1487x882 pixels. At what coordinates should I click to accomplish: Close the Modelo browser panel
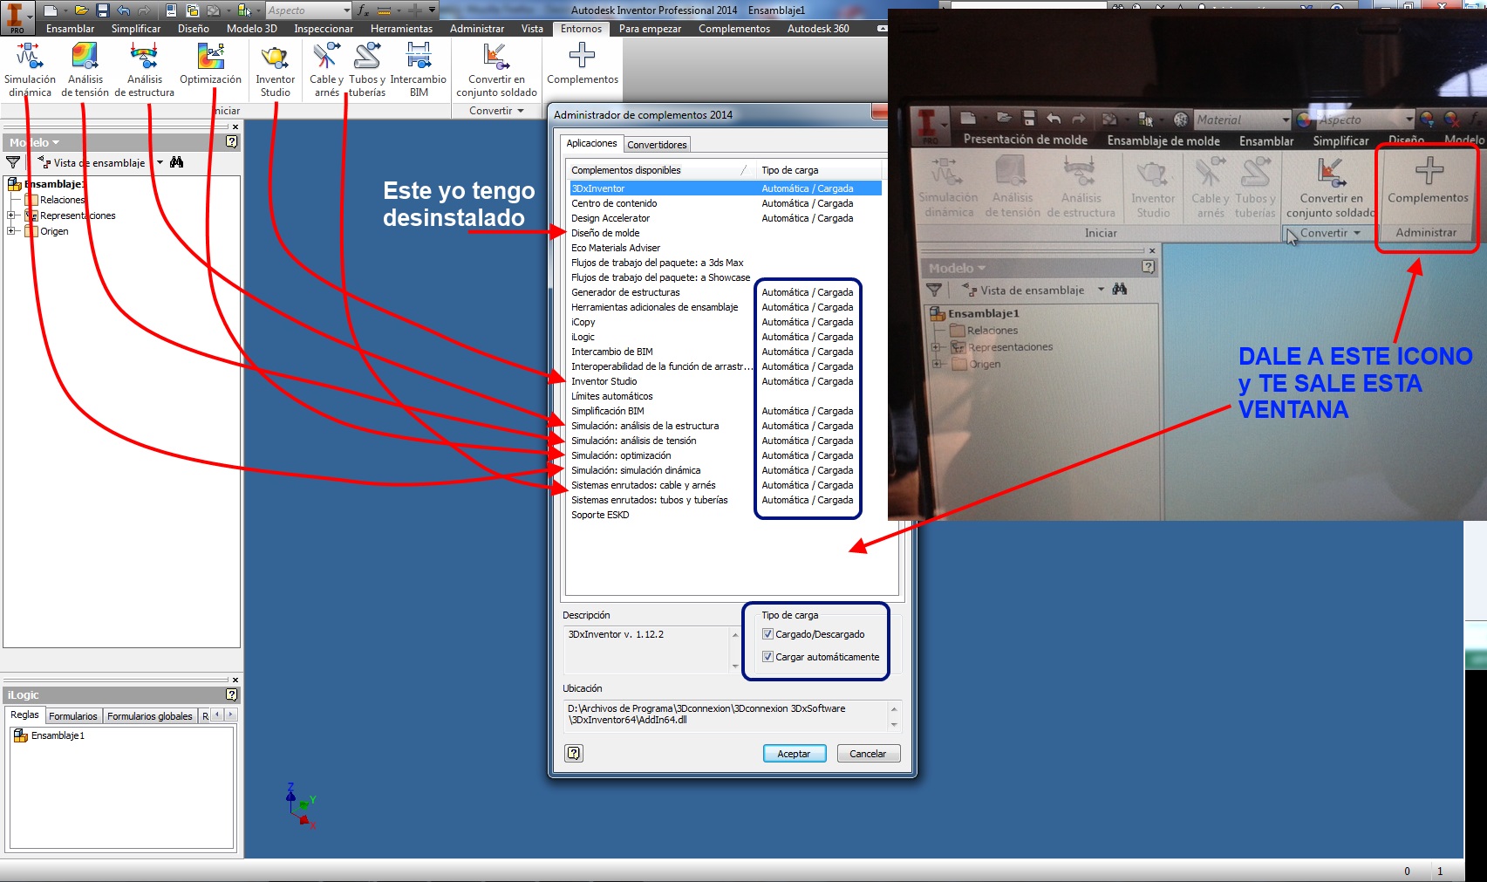coord(235,126)
